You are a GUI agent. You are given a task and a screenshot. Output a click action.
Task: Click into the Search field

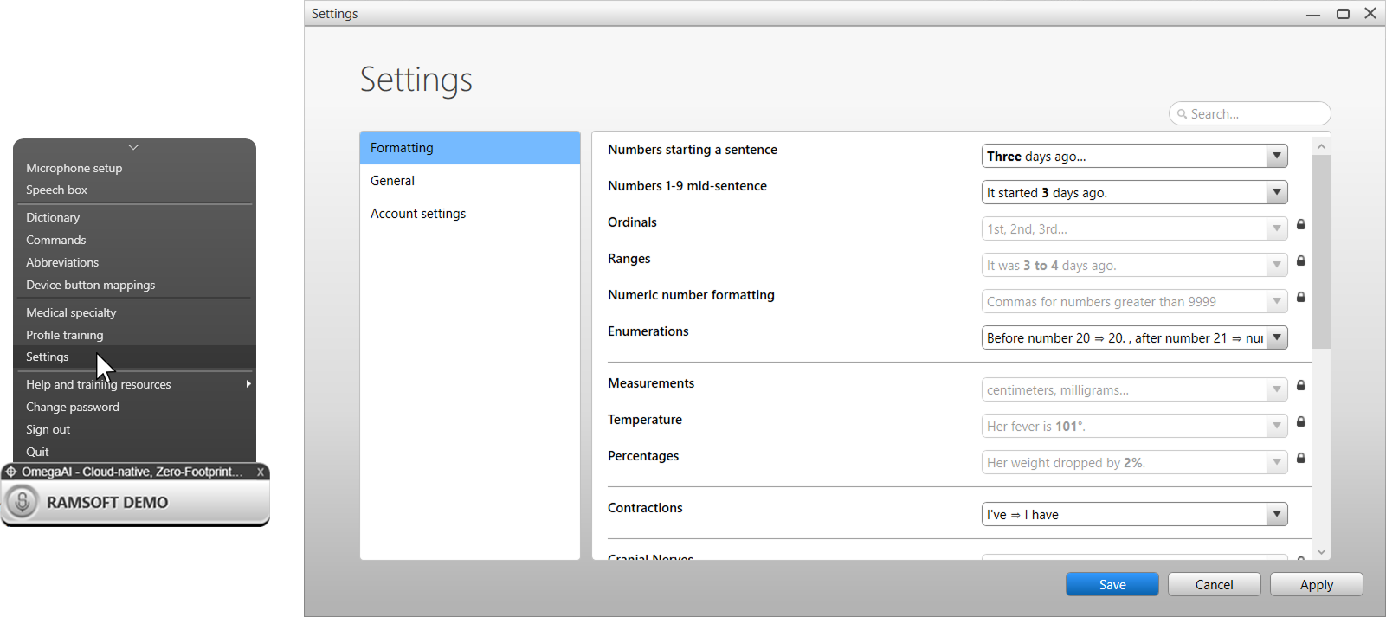1249,113
